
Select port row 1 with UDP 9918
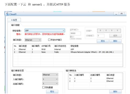(68, 49)
